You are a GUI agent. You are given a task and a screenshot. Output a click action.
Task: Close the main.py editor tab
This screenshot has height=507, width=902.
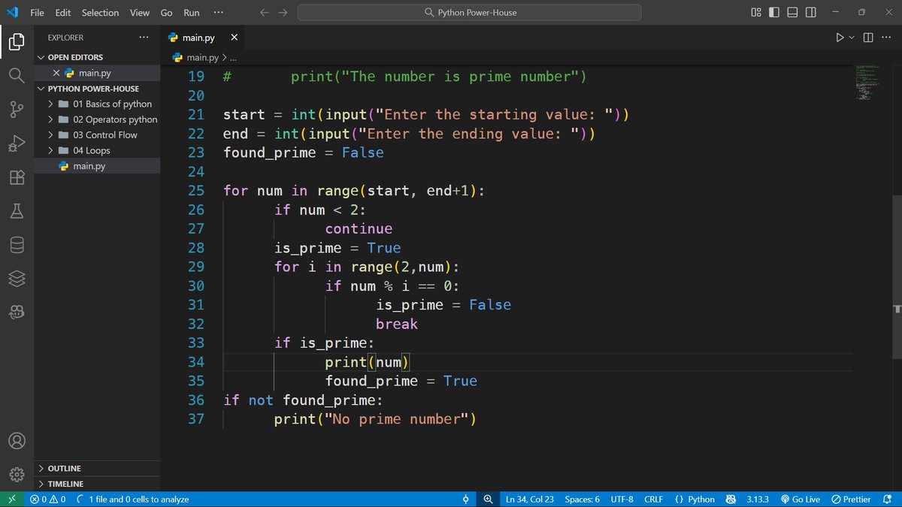click(x=234, y=38)
